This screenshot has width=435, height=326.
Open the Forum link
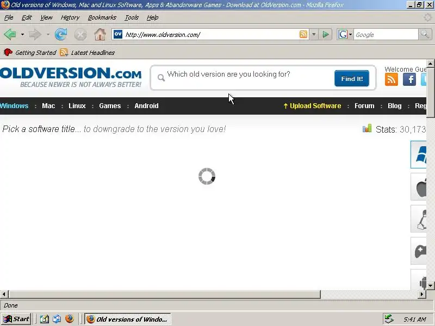364,105
